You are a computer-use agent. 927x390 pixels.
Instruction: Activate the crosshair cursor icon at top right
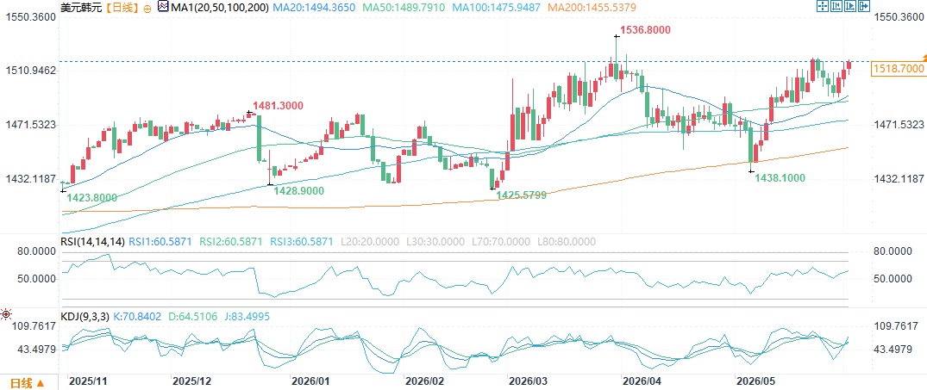coord(822,7)
